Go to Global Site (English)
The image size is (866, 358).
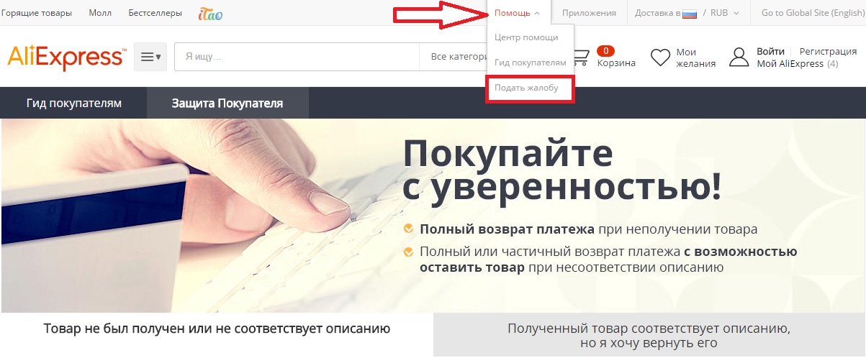812,13
